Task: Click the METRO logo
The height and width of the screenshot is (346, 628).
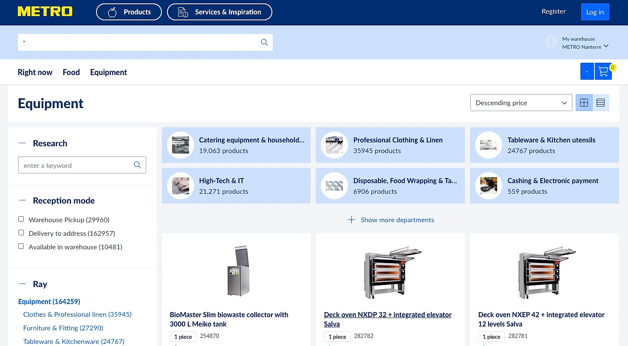Action: tap(45, 11)
